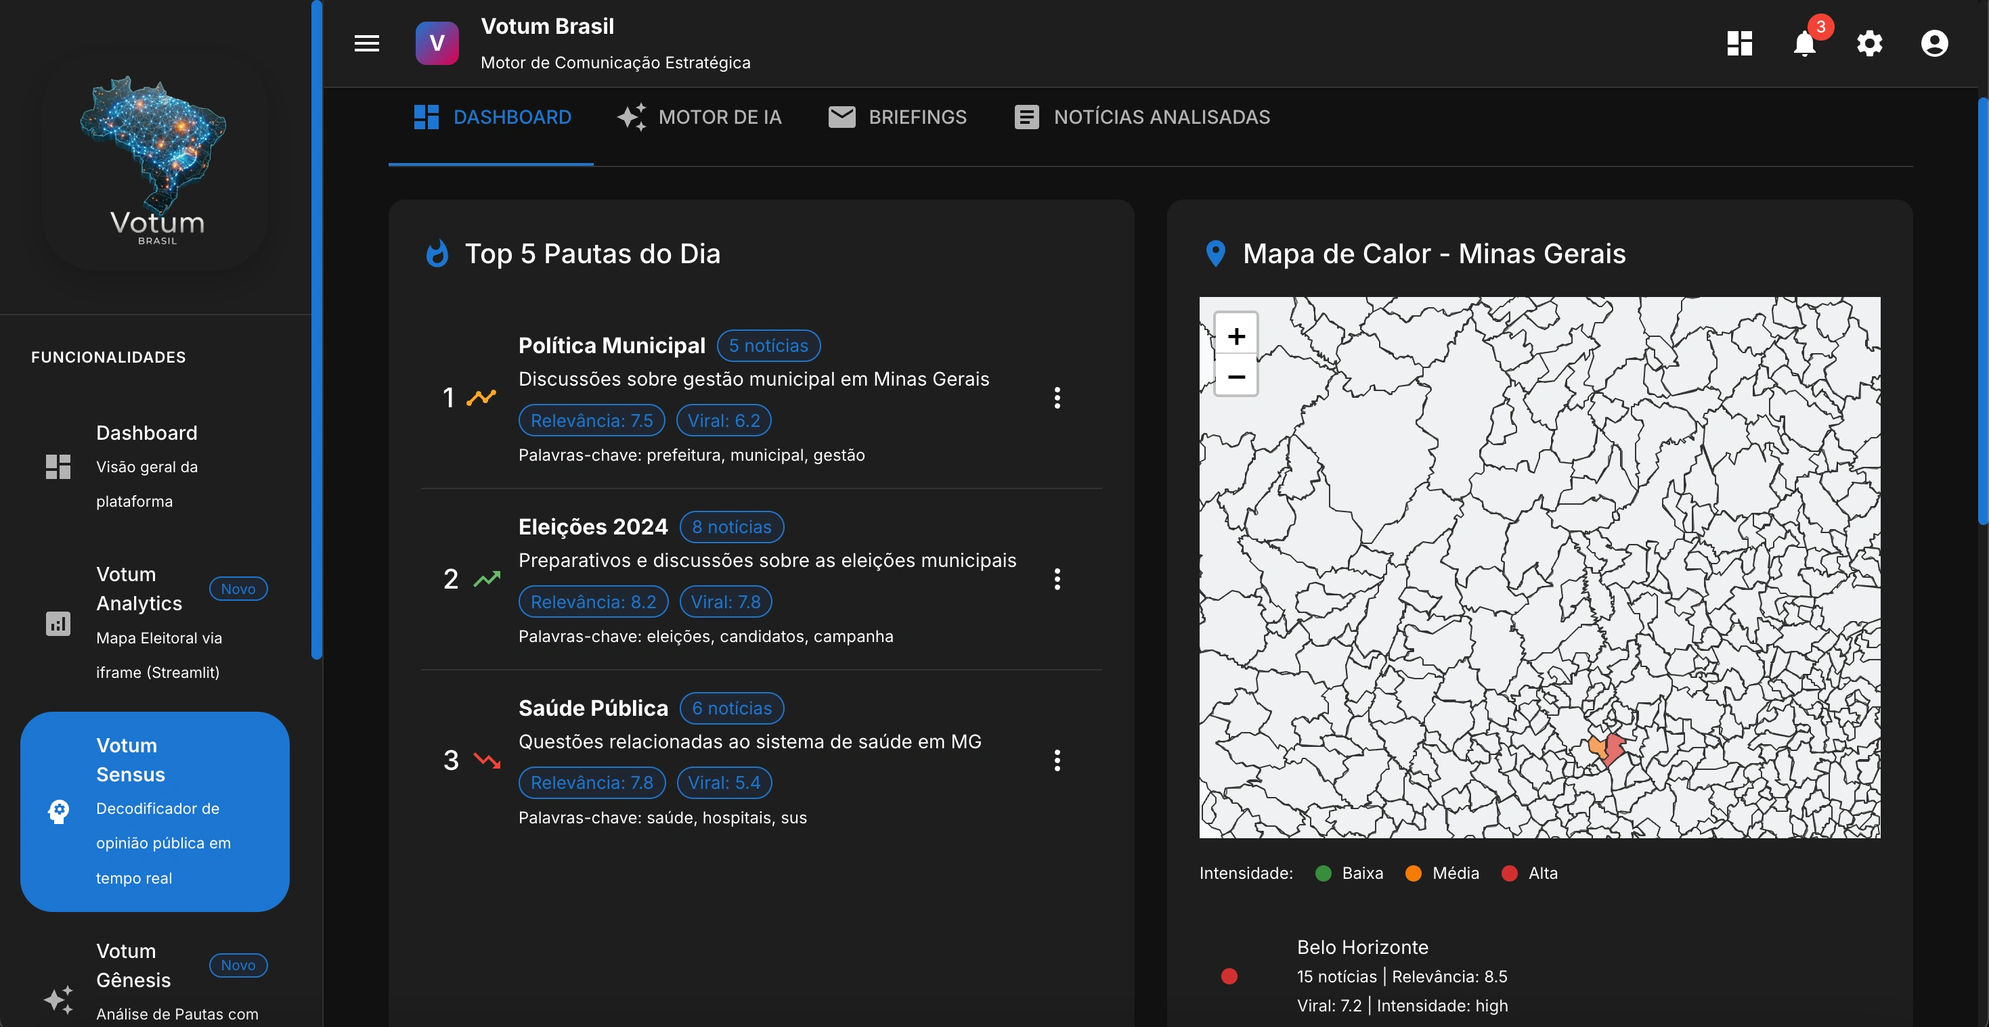
Task: Open options menu for Eleições 2024
Action: pos(1057,578)
